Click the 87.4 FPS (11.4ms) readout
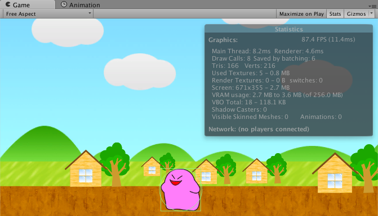The width and height of the screenshot is (378, 216). 328,39
